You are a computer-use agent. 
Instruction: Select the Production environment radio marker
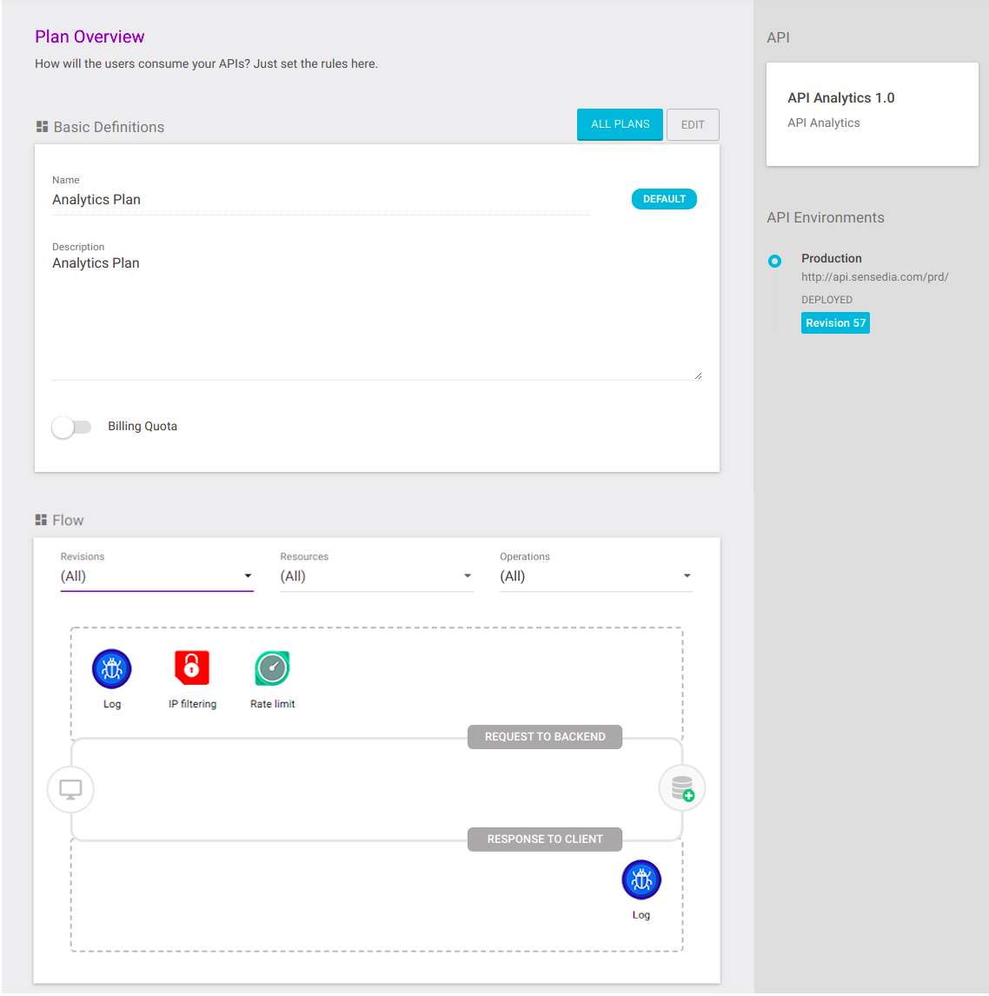tap(775, 261)
